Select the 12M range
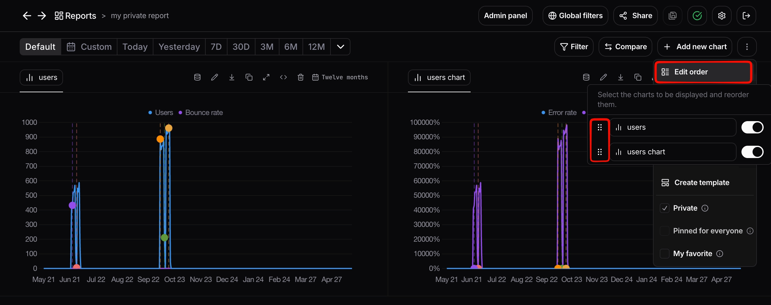 point(316,47)
